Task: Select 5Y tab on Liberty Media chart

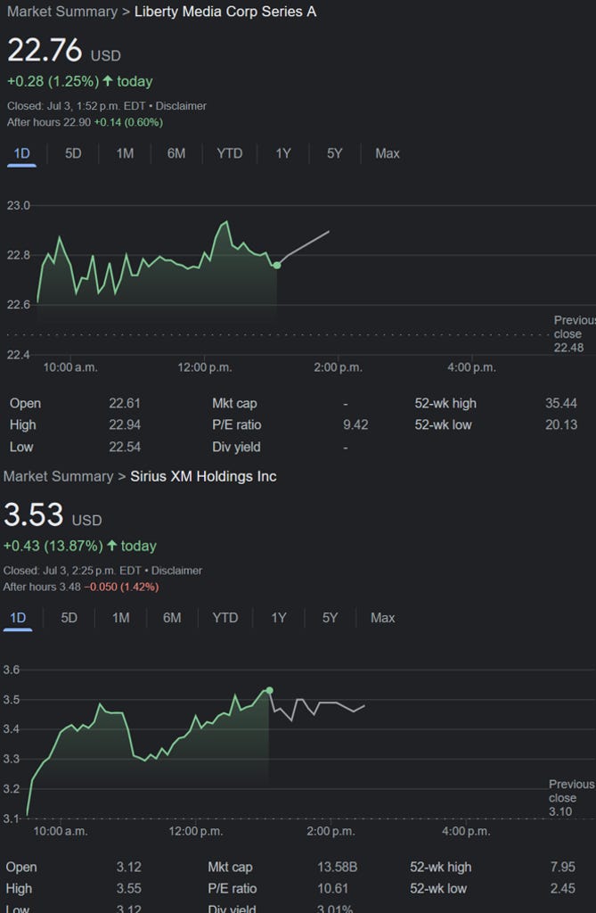Action: [335, 153]
